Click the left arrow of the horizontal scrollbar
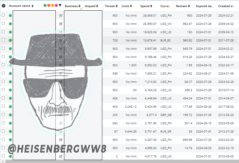Viewport: 239px width, 163px height. tap(3, 162)
